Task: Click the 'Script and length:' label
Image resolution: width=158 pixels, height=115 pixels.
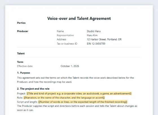Action: click(x=27, y=102)
